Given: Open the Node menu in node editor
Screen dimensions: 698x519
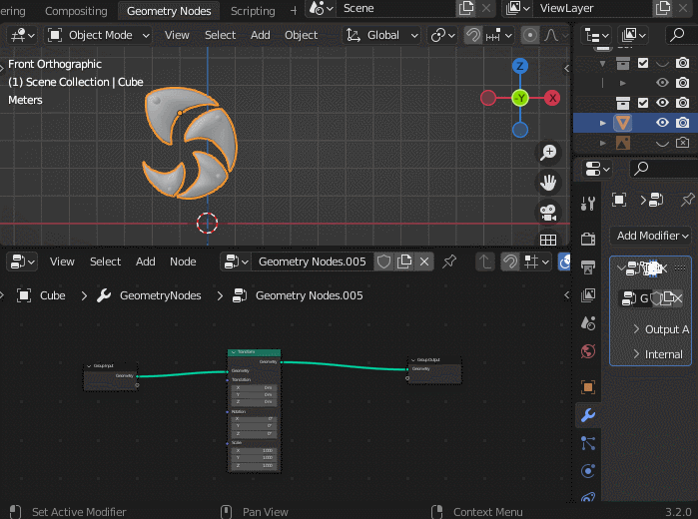Looking at the screenshot, I should click(x=183, y=261).
